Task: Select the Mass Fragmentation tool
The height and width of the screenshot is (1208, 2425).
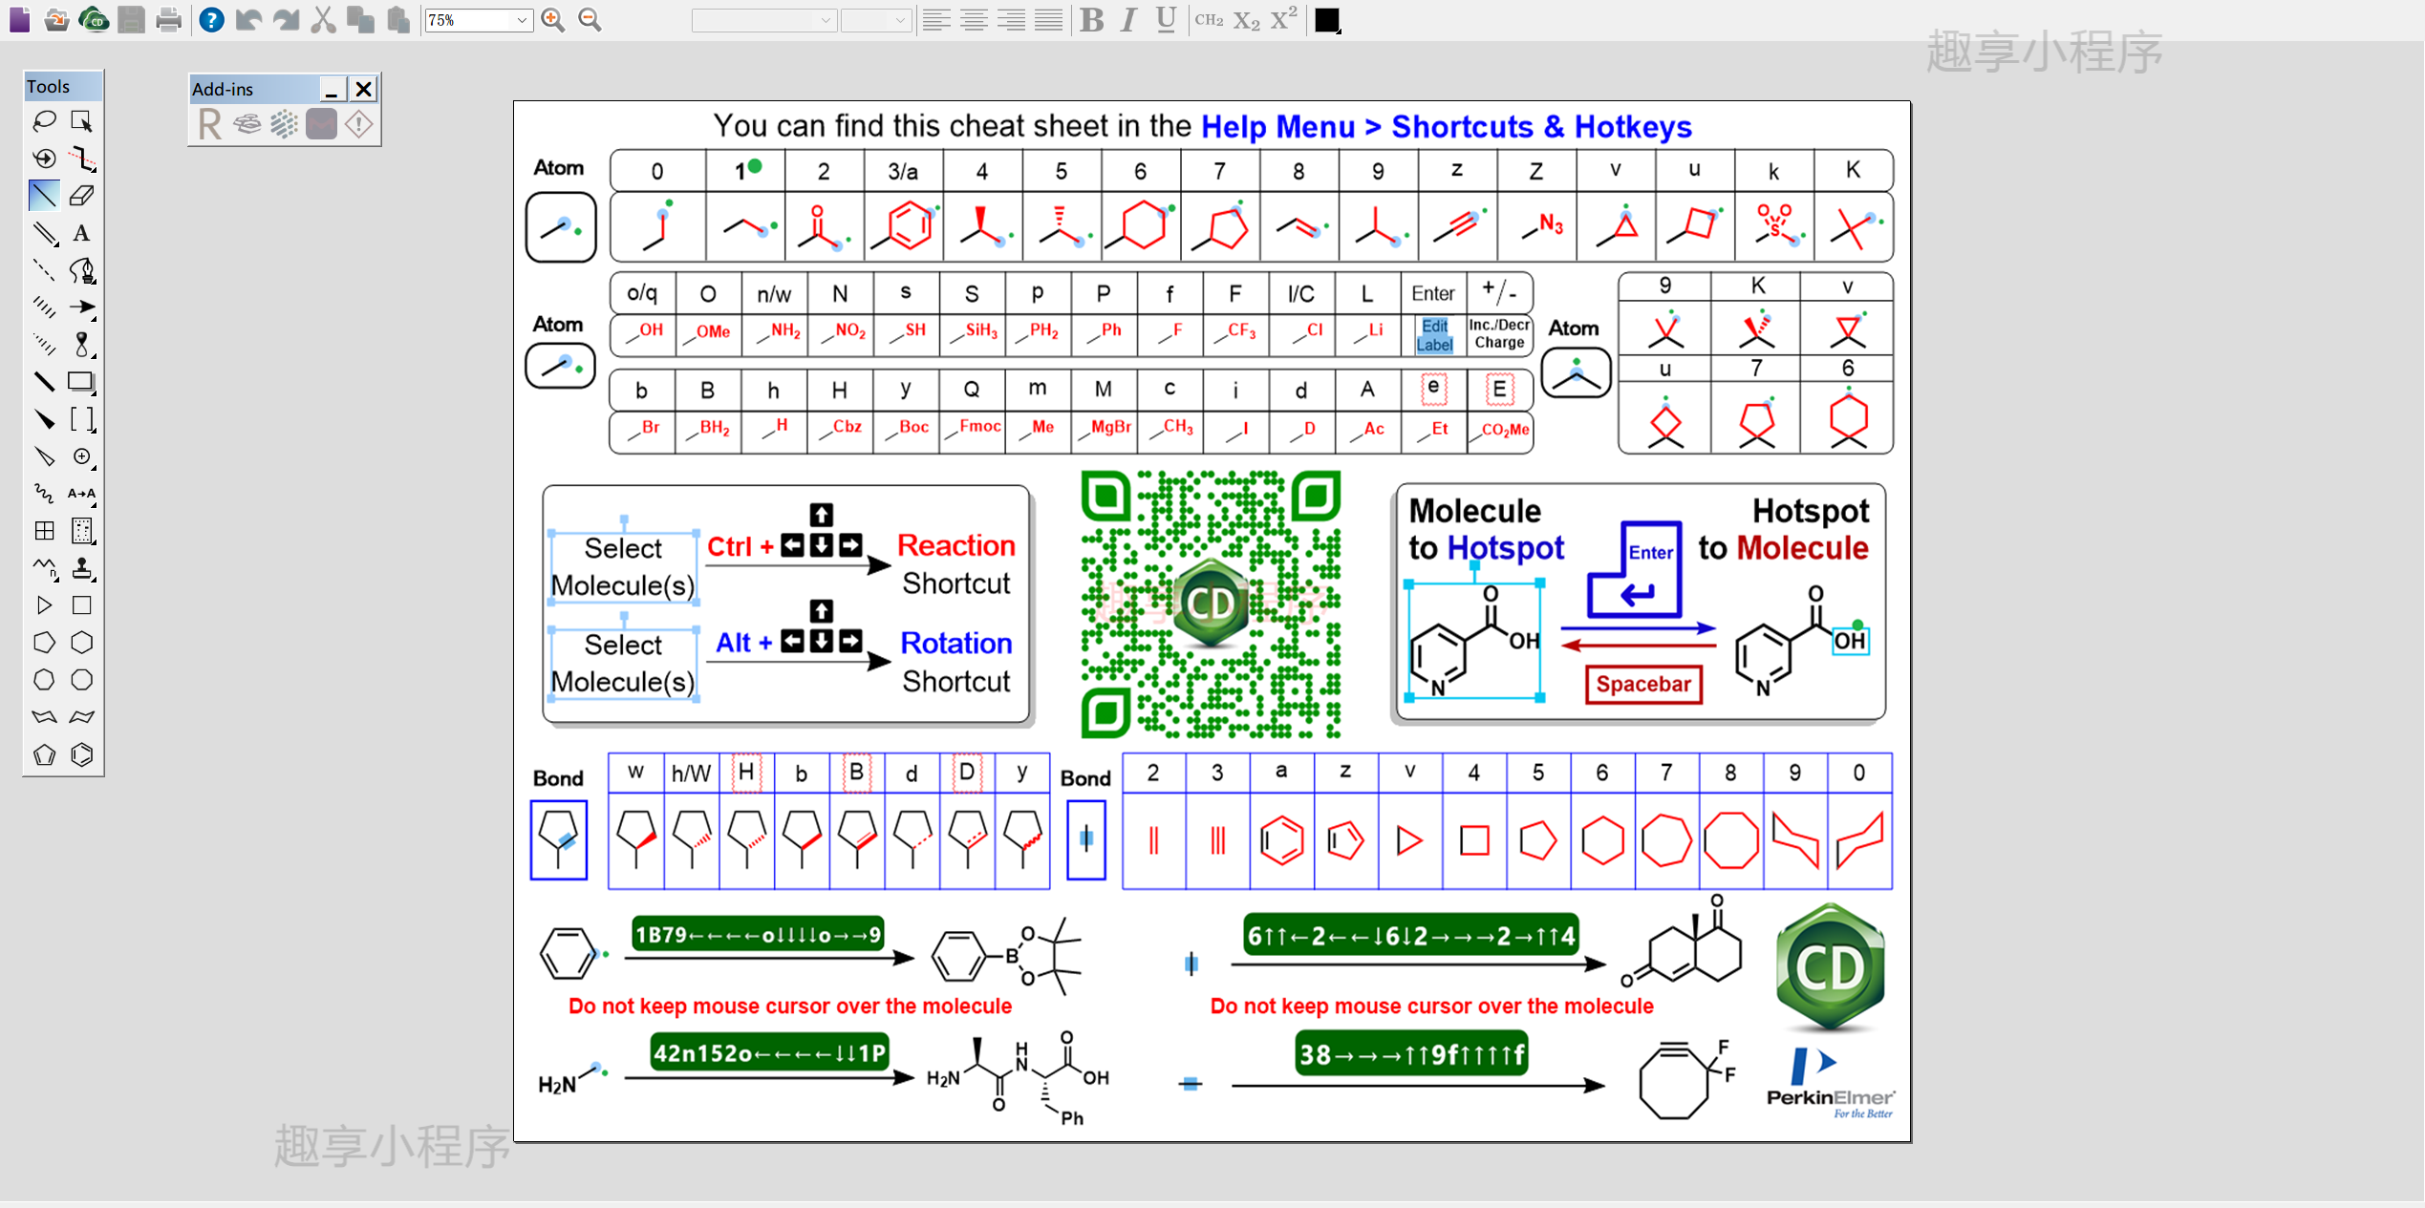Action: [82, 159]
